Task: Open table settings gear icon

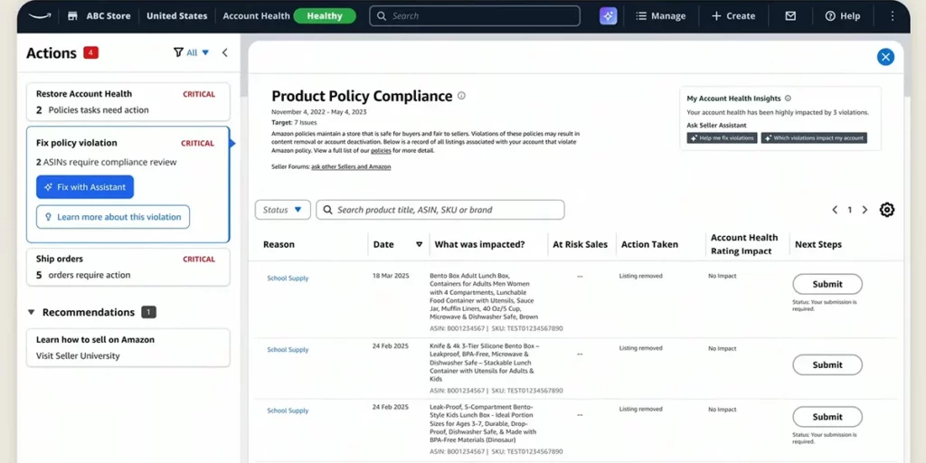Action: tap(887, 210)
